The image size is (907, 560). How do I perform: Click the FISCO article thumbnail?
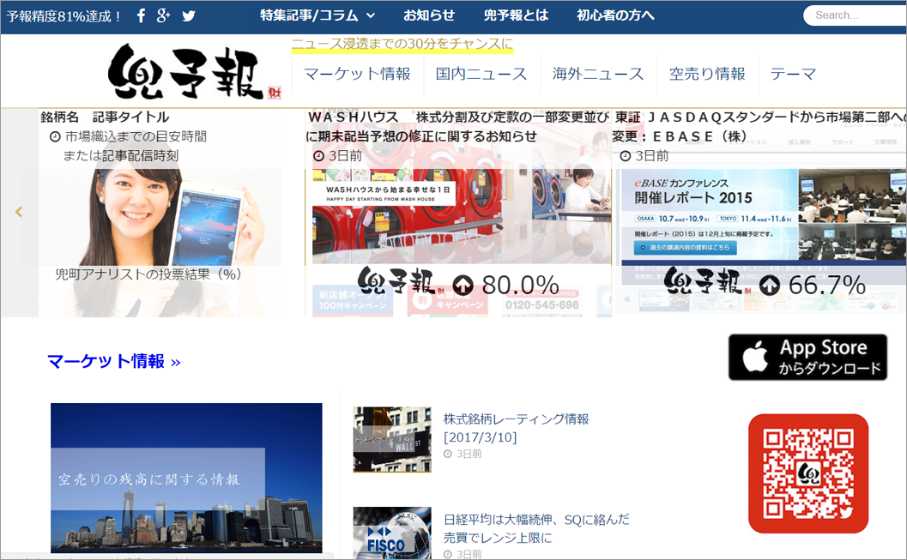coord(391,532)
